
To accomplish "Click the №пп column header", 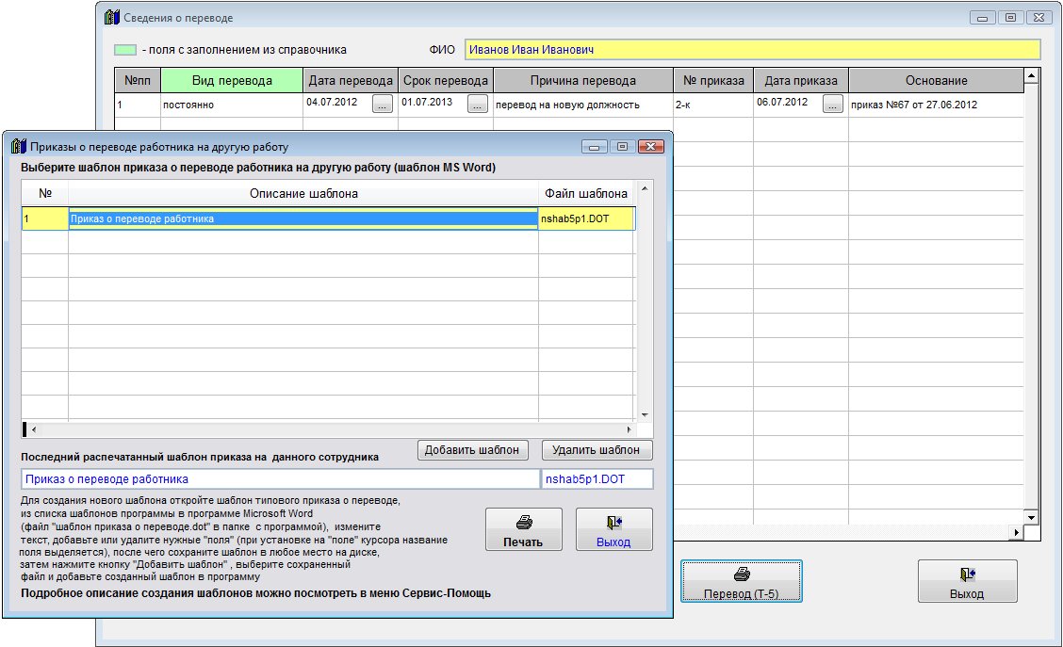I will click(x=138, y=81).
